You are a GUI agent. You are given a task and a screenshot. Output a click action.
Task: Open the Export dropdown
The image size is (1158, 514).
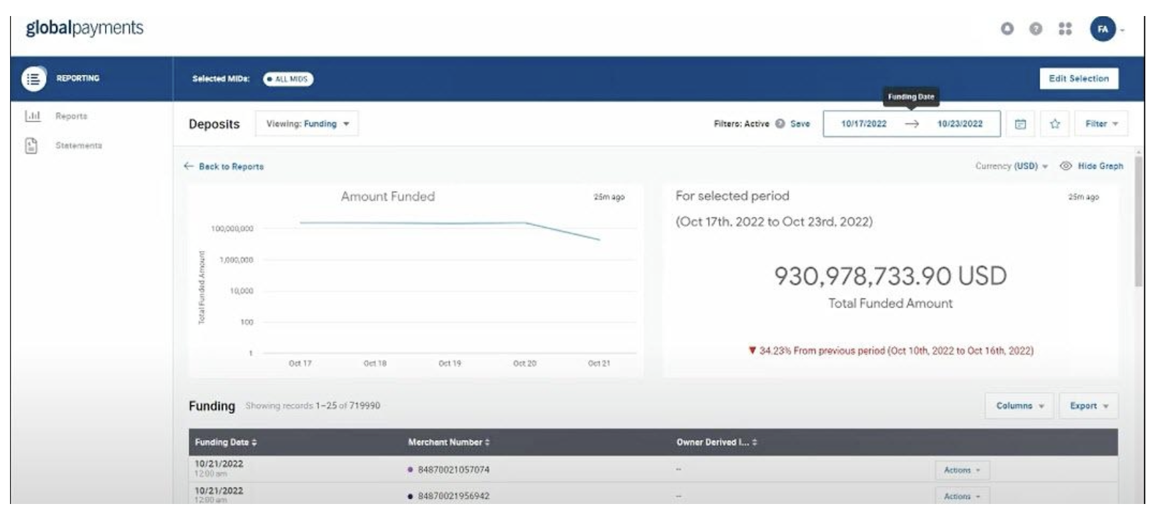(1089, 406)
